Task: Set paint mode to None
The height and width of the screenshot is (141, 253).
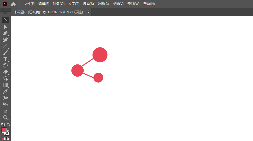Action: 8,138
